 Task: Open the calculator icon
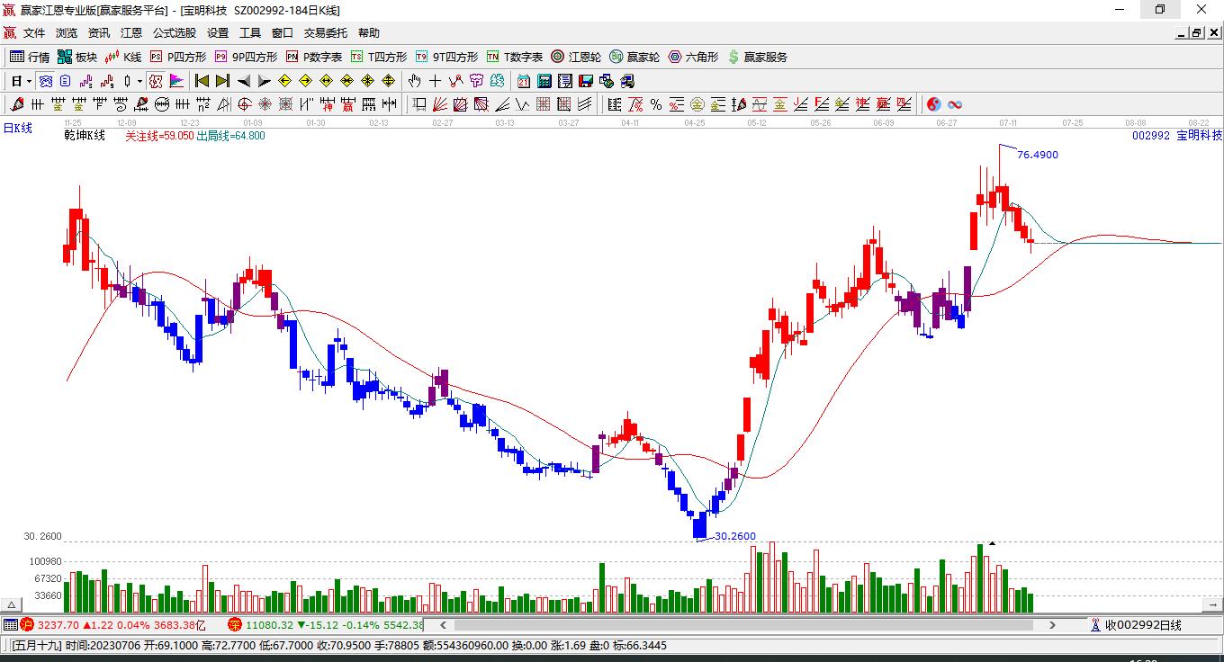pos(544,81)
